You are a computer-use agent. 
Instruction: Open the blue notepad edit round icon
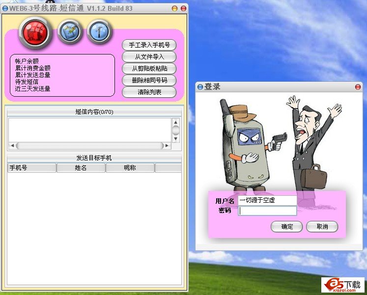tap(70, 32)
